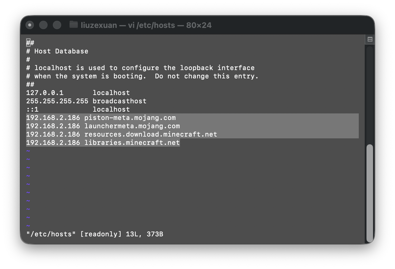Screen dimensions: 395x269
Task: Click the '127.0.0.1' IP address
Action: pos(45,93)
